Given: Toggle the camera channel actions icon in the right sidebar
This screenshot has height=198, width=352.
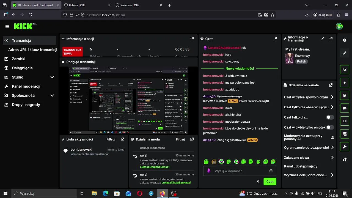Looking at the screenshot, I should coord(345,134).
